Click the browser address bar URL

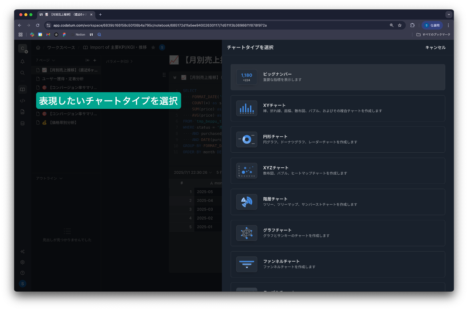[x=160, y=25]
